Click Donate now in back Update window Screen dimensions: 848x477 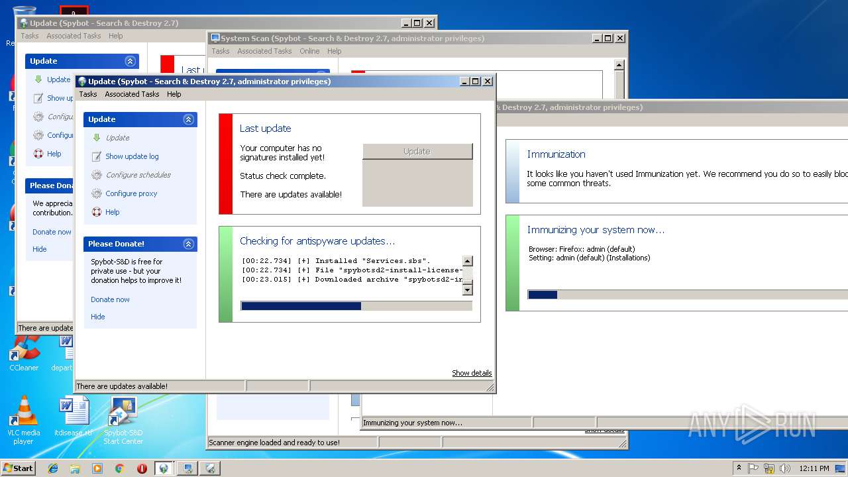click(52, 232)
